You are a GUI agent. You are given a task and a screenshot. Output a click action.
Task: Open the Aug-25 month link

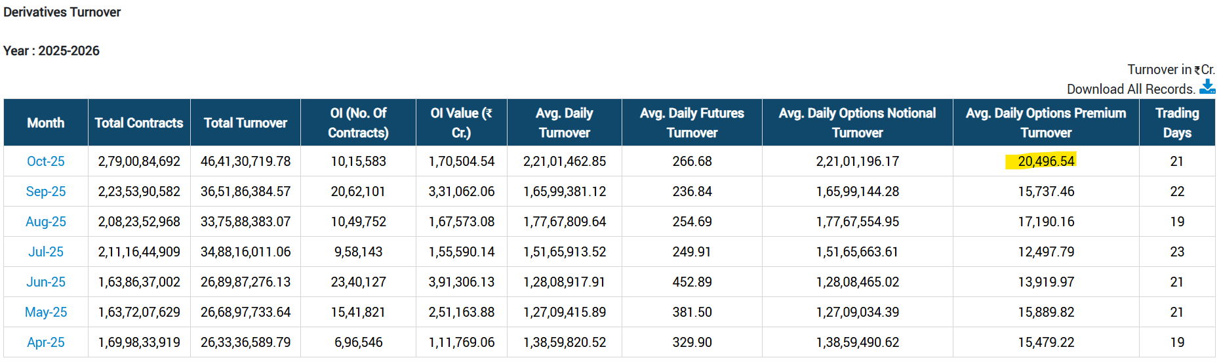point(45,222)
